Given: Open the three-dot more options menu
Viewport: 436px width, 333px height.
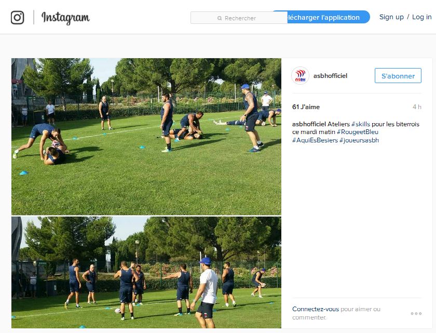Looking at the screenshot, I should [x=416, y=314].
